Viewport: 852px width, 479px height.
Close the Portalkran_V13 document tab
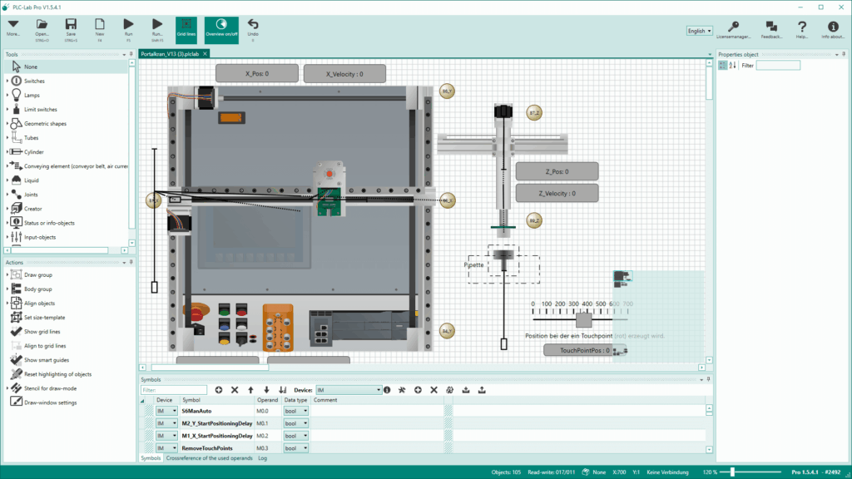point(205,54)
